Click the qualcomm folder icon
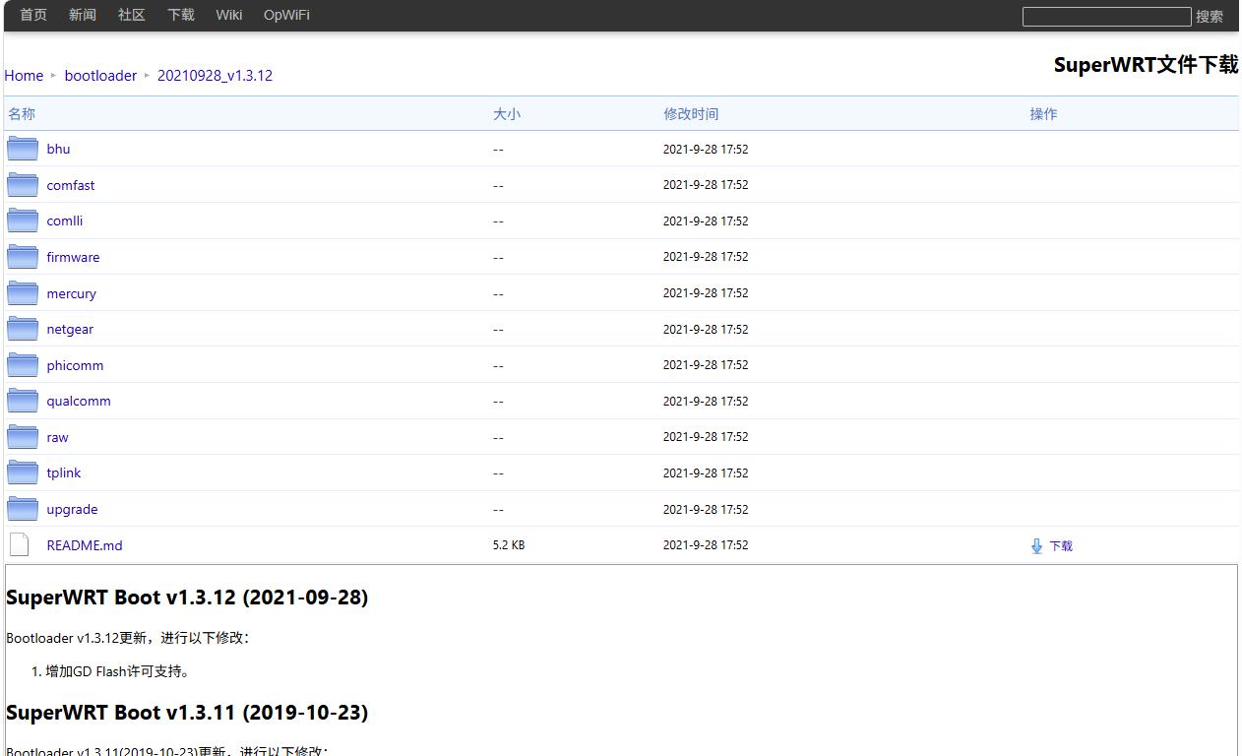The height and width of the screenshot is (756, 1242). (x=23, y=401)
